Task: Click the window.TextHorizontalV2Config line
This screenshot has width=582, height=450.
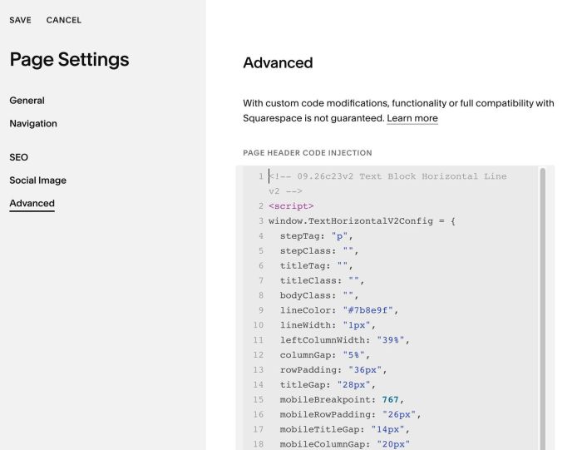Action: tap(362, 221)
